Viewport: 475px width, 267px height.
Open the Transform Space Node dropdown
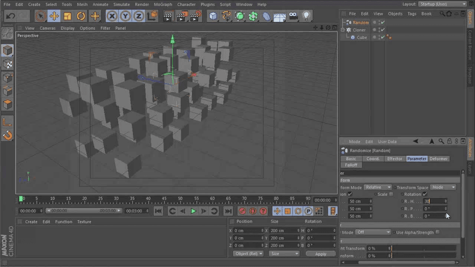(444, 187)
